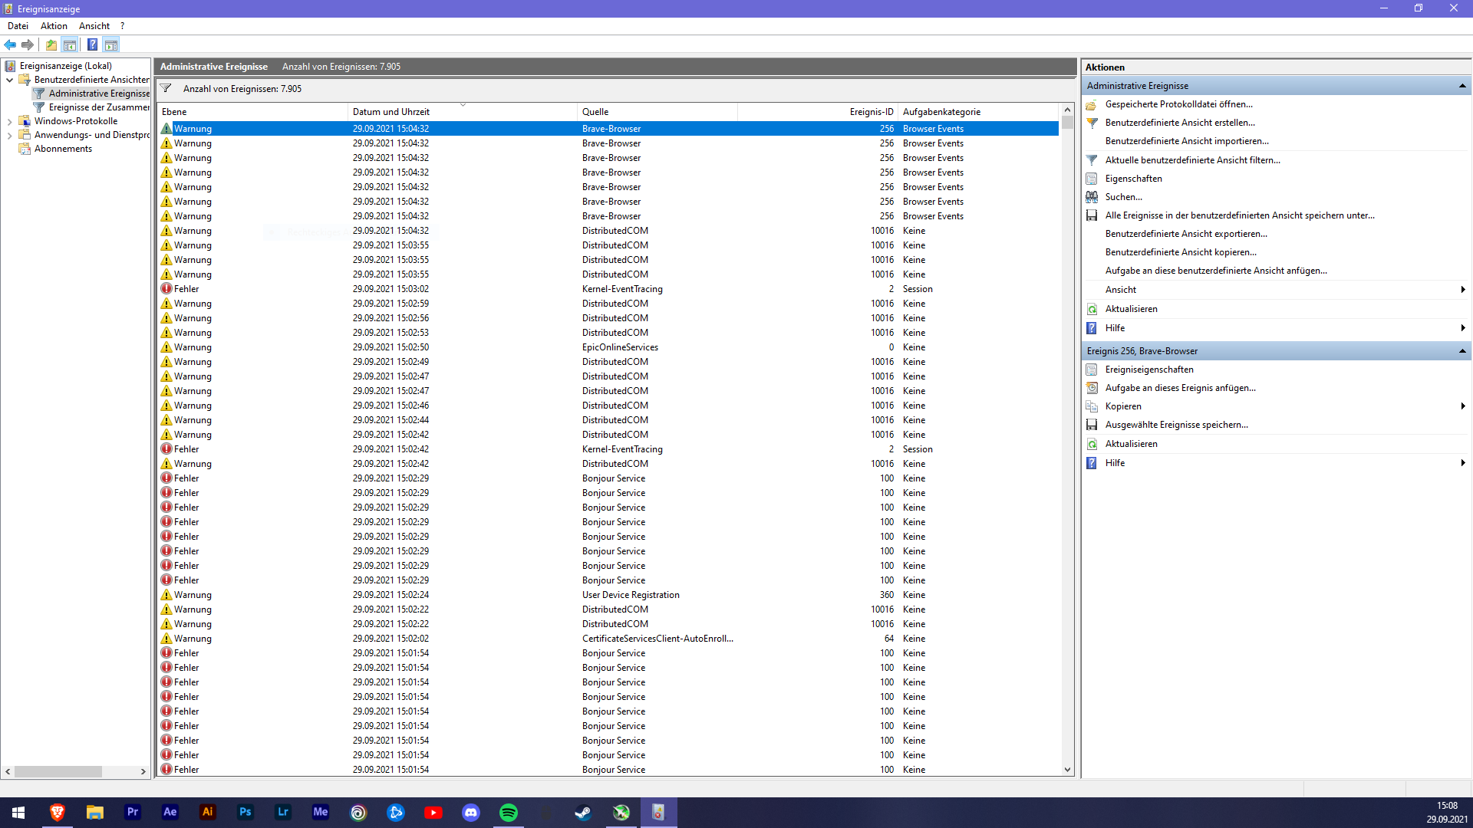Click binoculars icon next to Suchen
Screen dimensions: 1473x828
point(1092,197)
